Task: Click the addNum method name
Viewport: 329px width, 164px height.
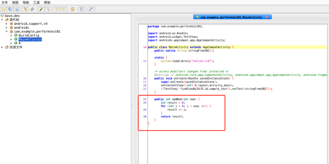Action: coord(177,99)
